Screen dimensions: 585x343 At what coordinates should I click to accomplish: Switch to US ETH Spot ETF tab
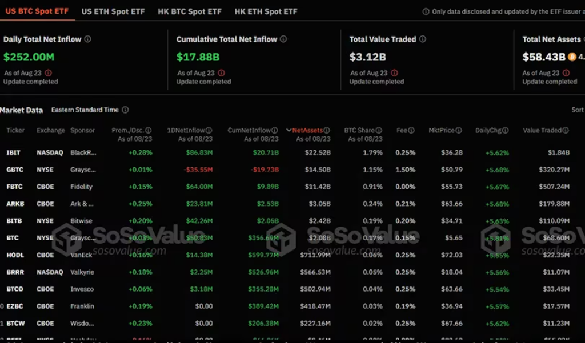(x=113, y=11)
